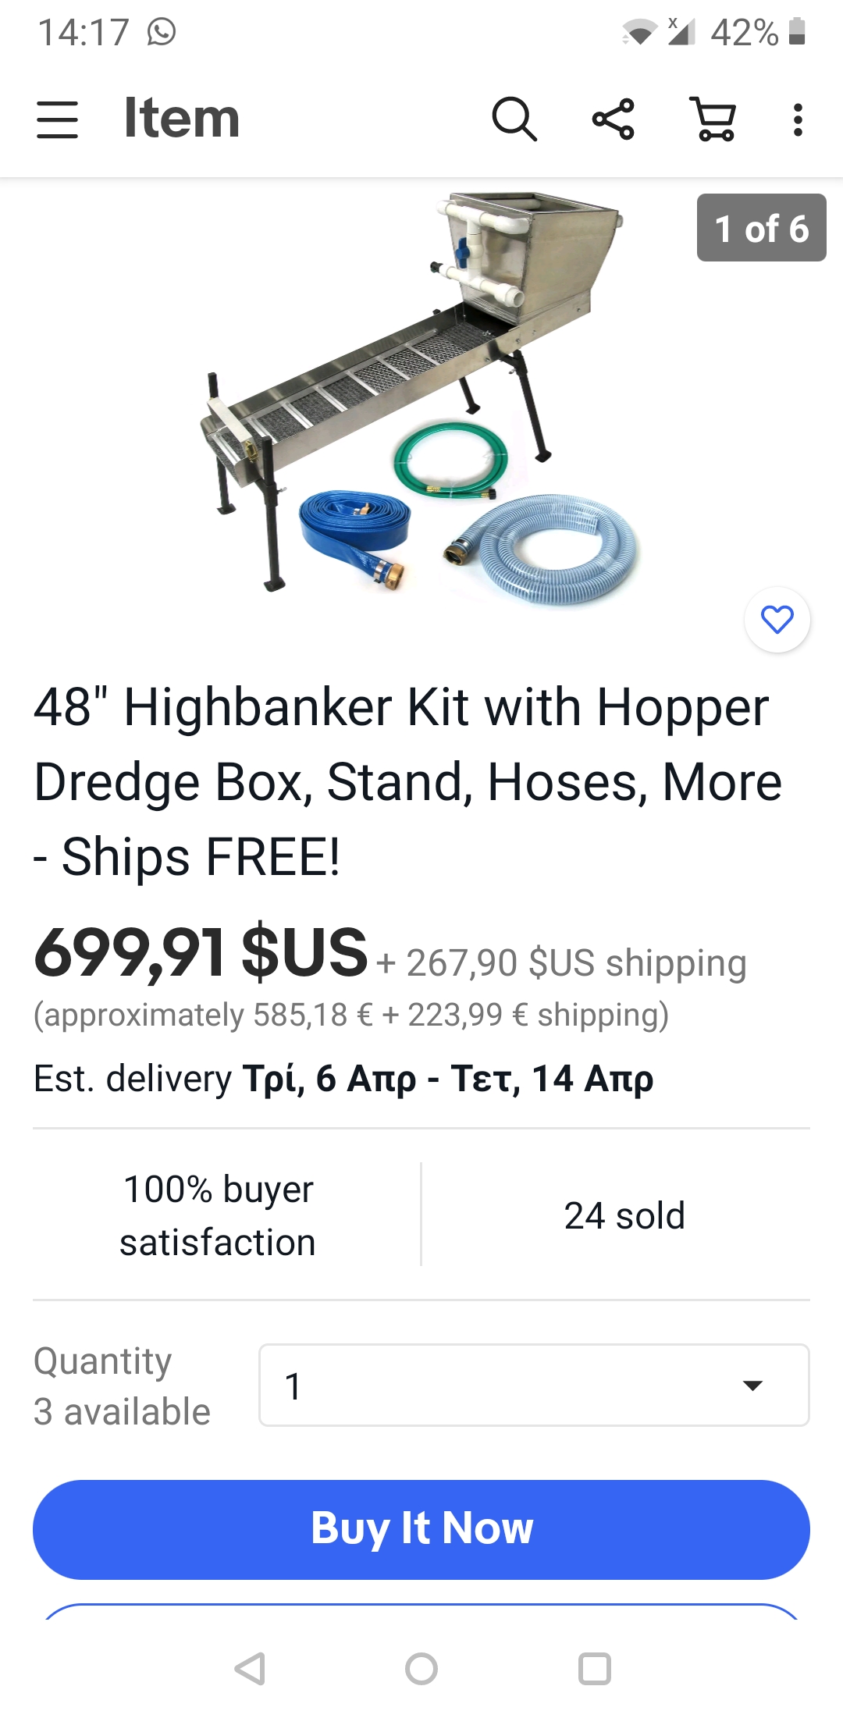The width and height of the screenshot is (843, 1718).
Task: Tap the Android back navigation button
Action: coord(250,1669)
